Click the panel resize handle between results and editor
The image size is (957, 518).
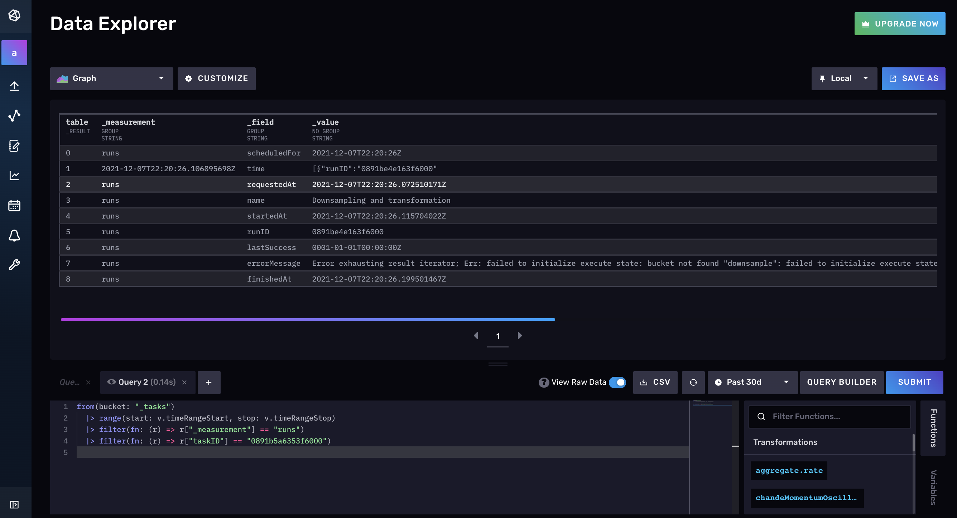pos(498,364)
